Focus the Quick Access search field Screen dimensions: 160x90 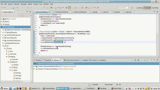pyautogui.click(x=122, y=8)
